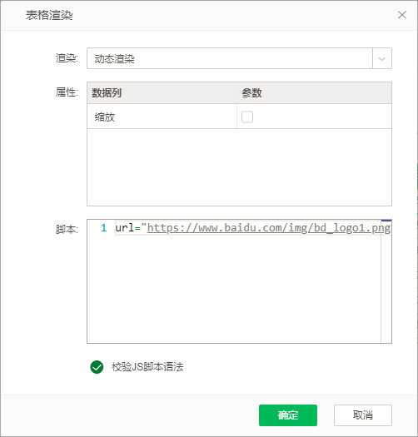Click the empty space below the 缩放 row
This screenshot has height=437, width=418.
tap(239, 167)
